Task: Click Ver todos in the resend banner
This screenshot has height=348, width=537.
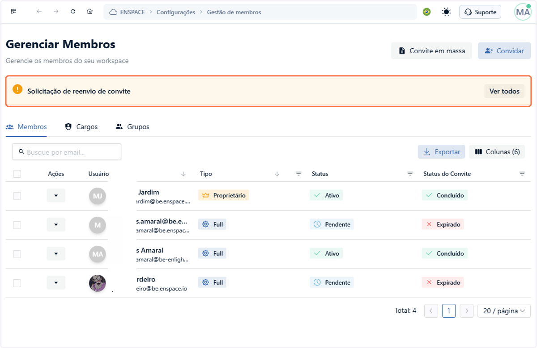Action: click(x=504, y=91)
